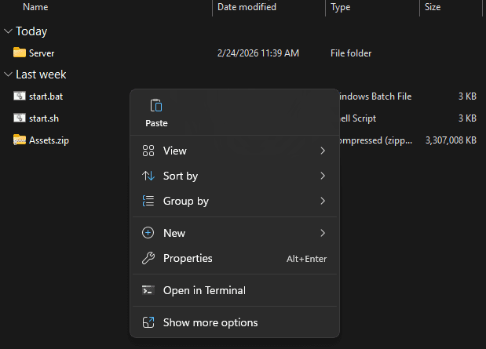Choose Properties from the context menu
Screen dimensions: 486x349
point(188,258)
